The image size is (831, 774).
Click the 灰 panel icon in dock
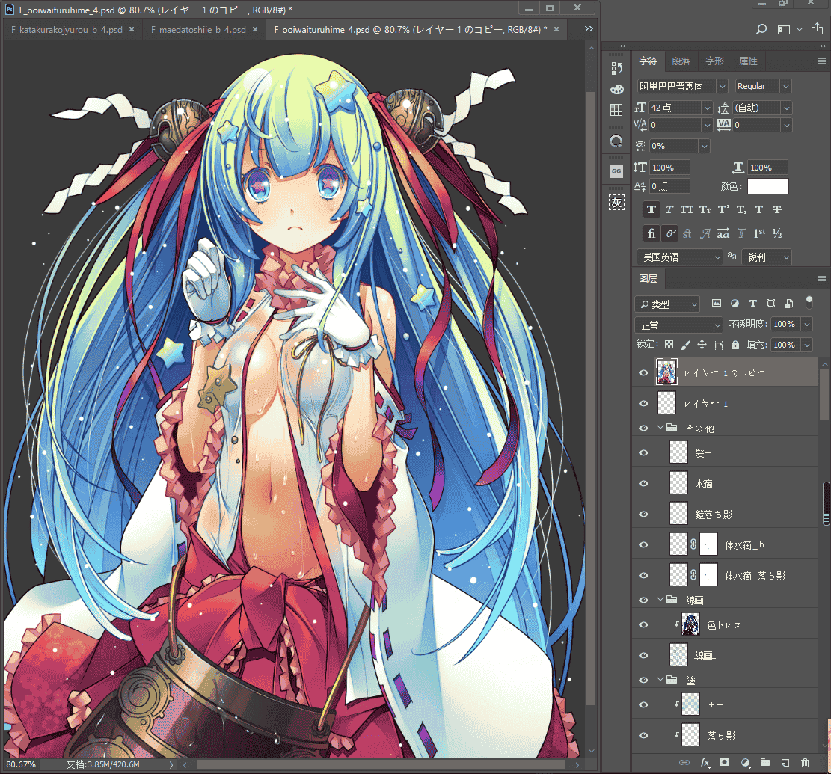616,203
